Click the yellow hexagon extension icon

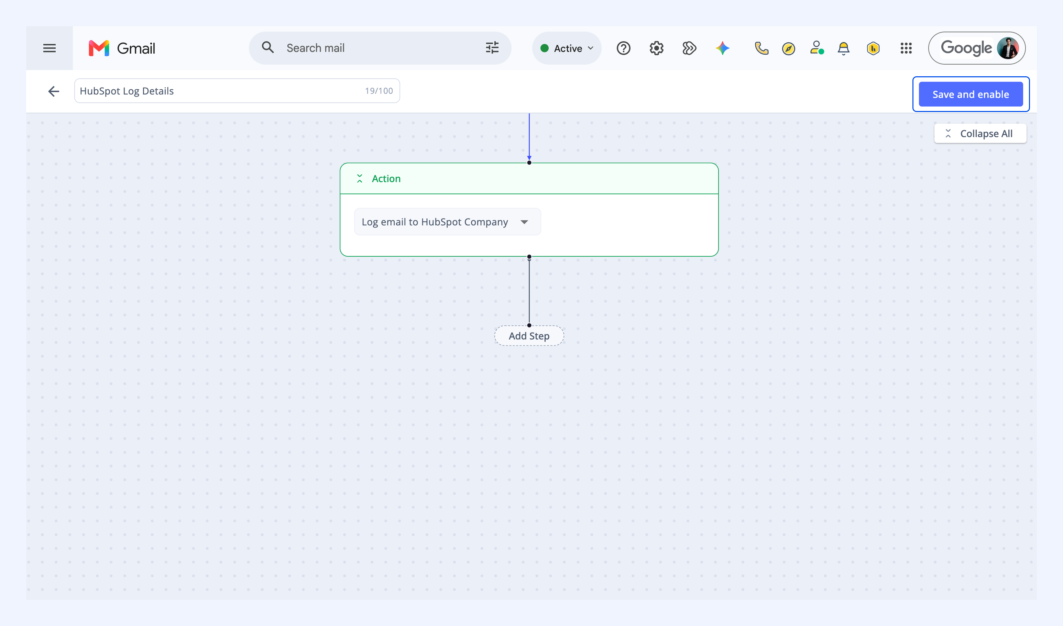873,48
